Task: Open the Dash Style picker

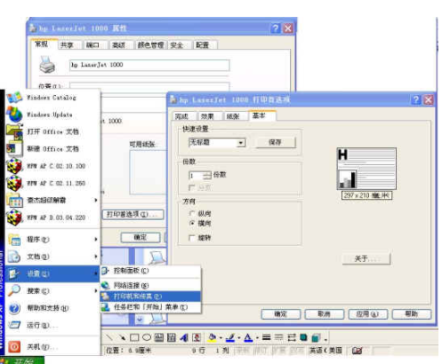Action: pyautogui.click(x=278, y=337)
